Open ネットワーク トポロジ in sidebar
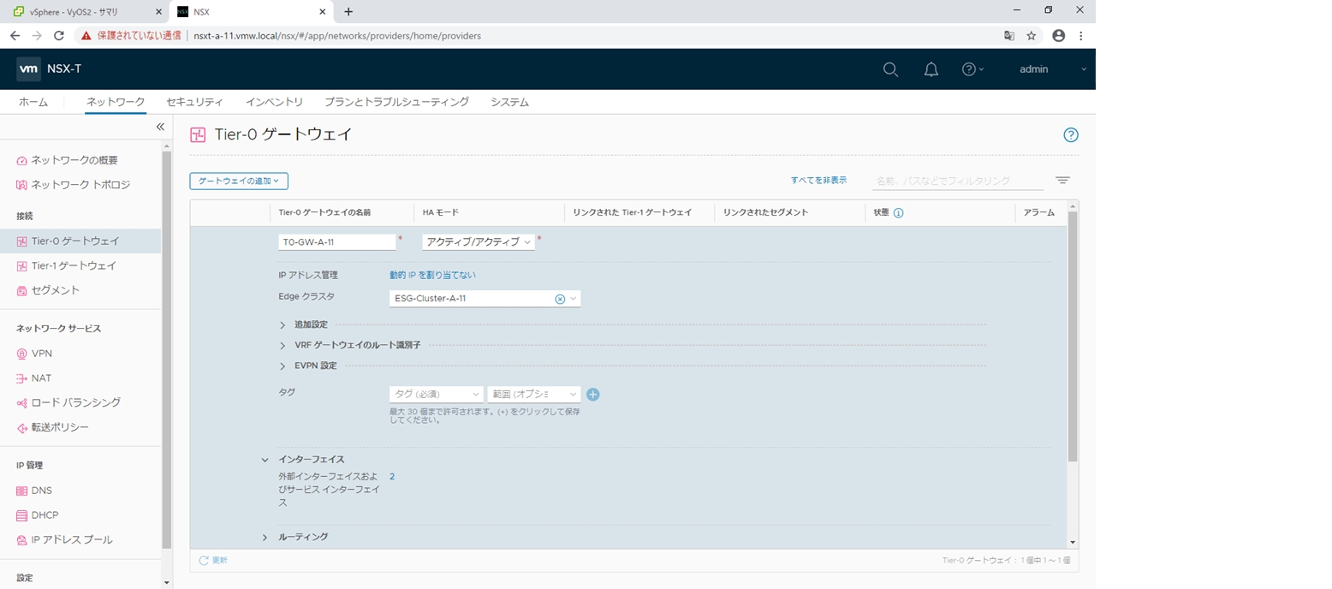 point(80,185)
